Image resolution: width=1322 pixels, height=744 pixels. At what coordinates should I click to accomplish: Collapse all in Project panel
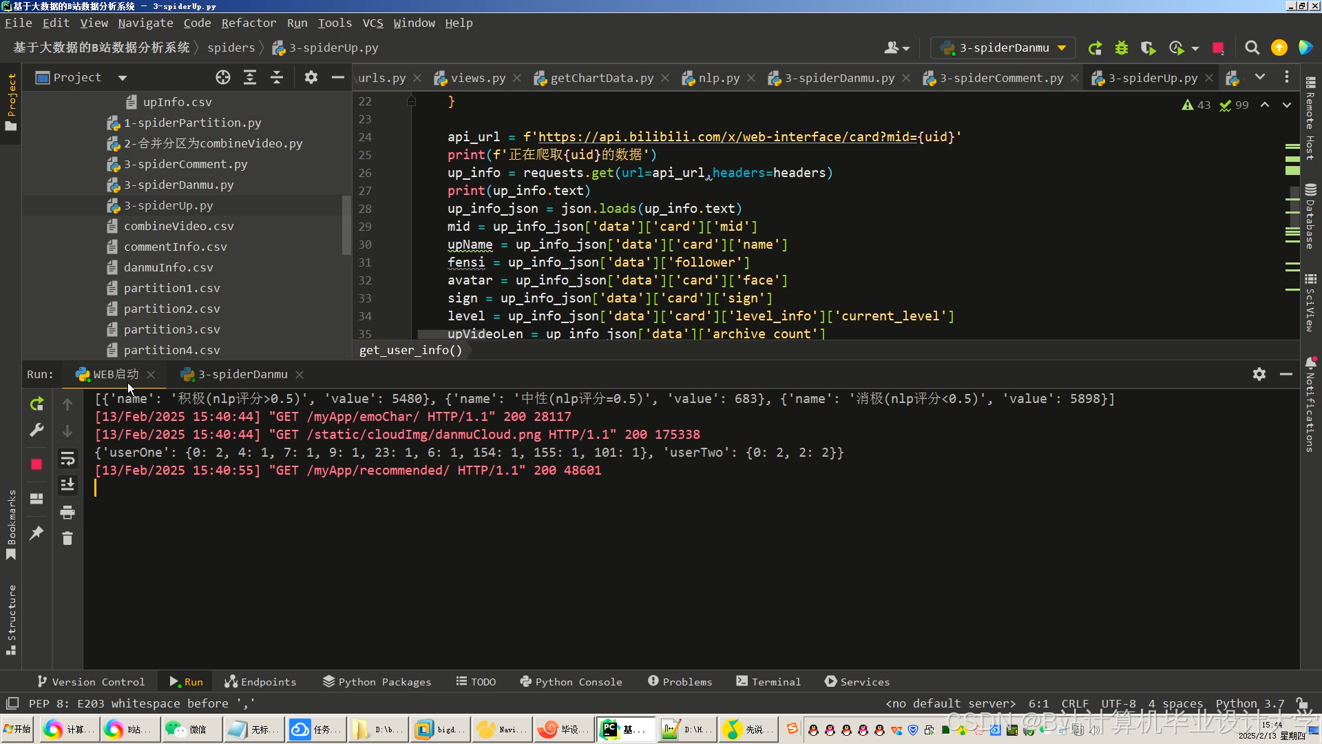point(277,78)
